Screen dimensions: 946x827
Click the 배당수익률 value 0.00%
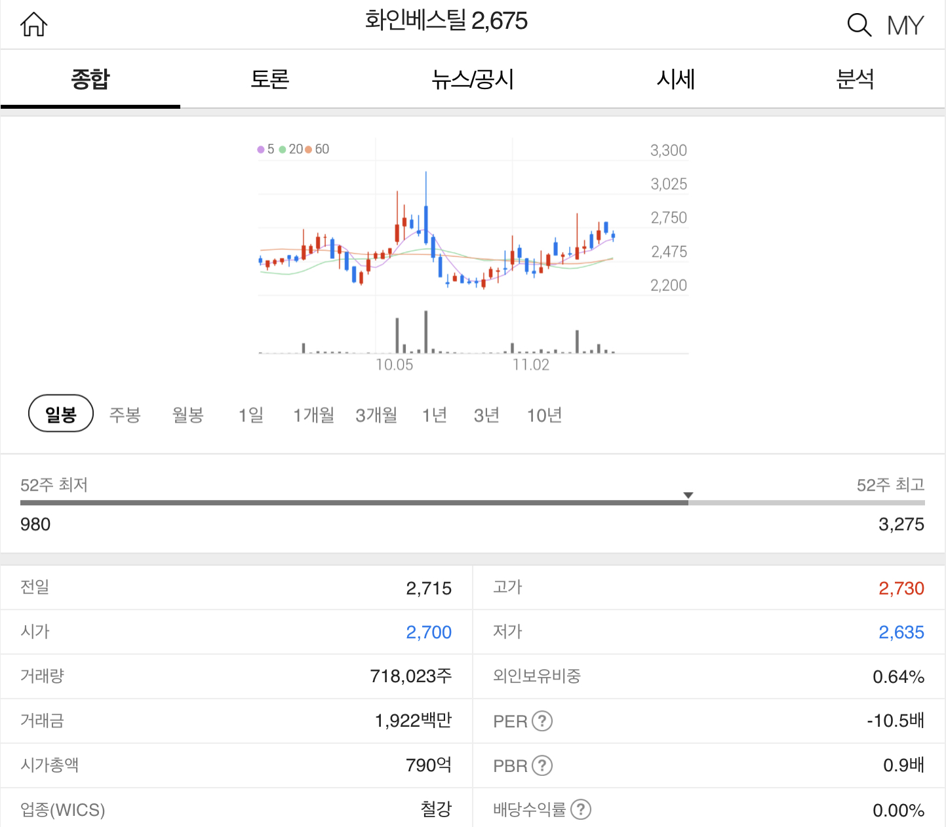pos(899,811)
